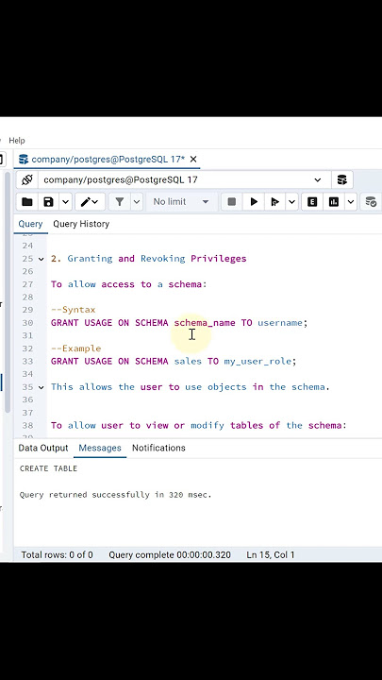Viewport: 382px width, 680px height.
Task: Click the Open File folder icon
Action: pos(26,202)
